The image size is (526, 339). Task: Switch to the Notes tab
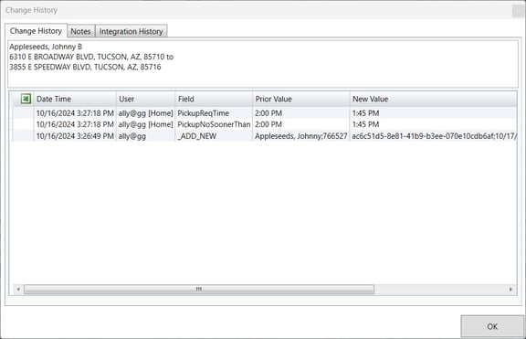pos(80,31)
